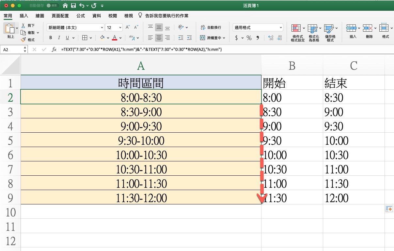Select cell containing 10:00-10:30
The image size is (394, 251).
point(141,155)
